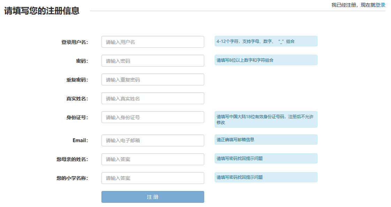The image size is (391, 207).
Task: Focus the 密码 password field
Action: (x=153, y=61)
